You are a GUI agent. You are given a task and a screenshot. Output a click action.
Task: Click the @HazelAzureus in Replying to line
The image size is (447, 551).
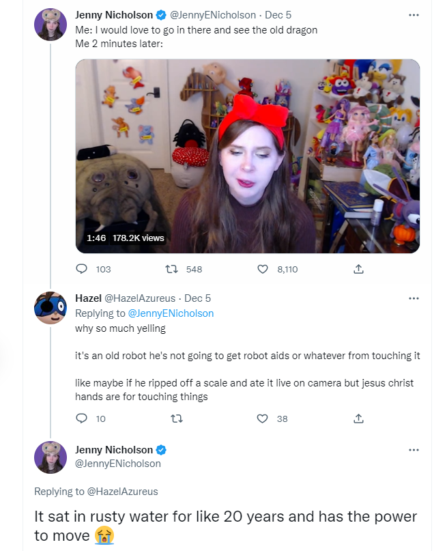(x=122, y=492)
